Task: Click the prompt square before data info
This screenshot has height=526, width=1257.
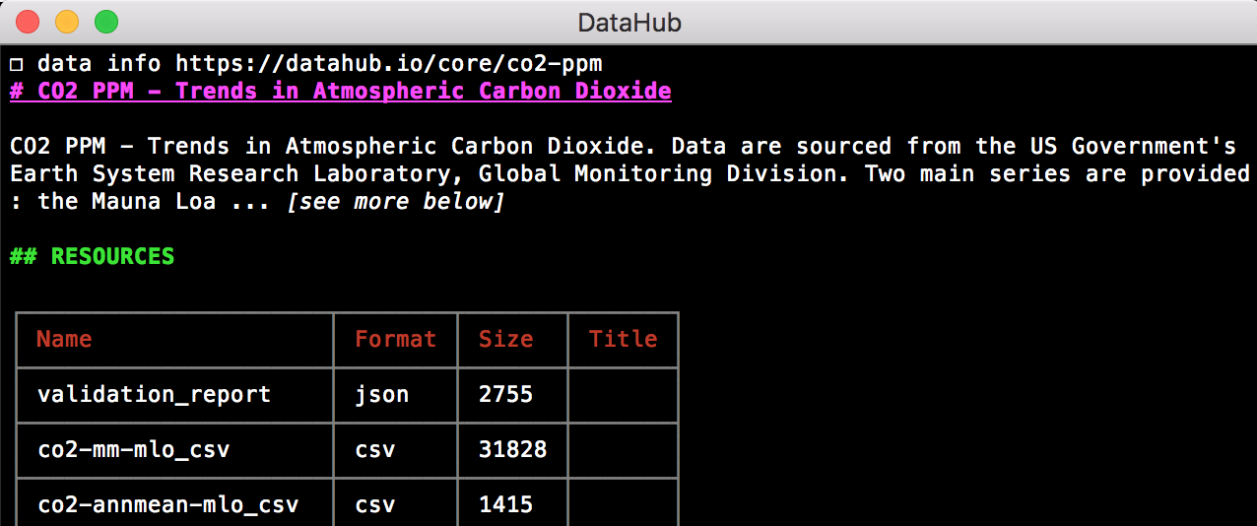Action: 17,65
